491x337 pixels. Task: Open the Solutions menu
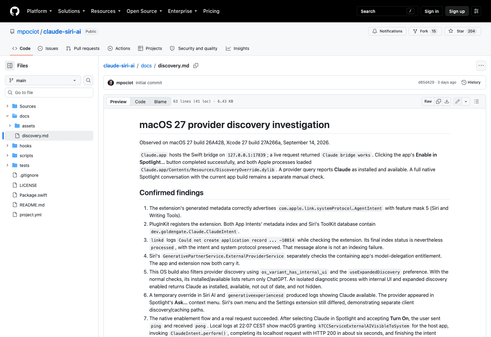(x=72, y=11)
